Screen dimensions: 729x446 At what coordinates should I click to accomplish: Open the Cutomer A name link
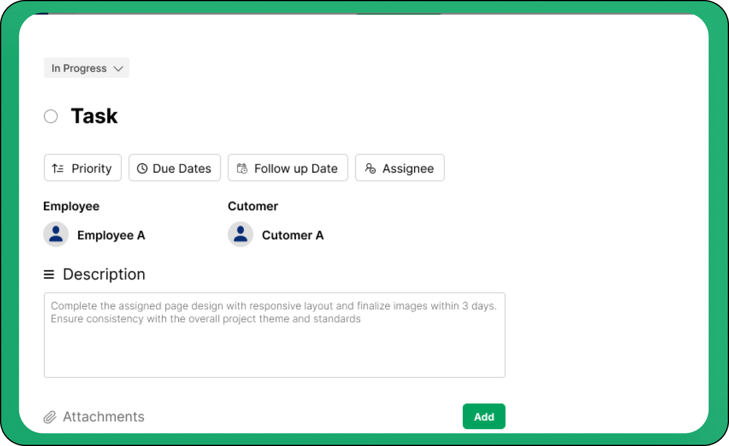click(x=293, y=235)
